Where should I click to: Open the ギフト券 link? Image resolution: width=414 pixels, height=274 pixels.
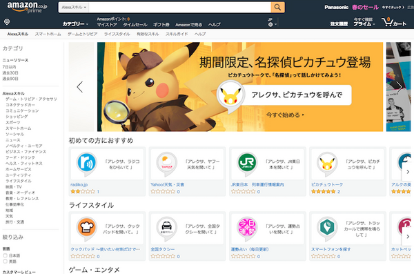pyautogui.click(x=161, y=25)
